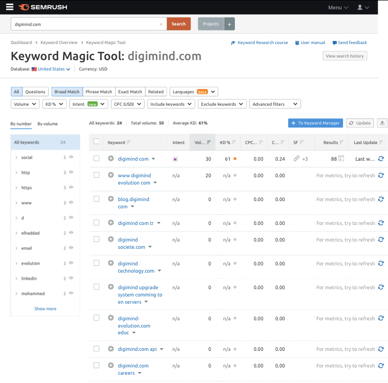Switch to Exact Match tab
This screenshot has height=383, width=388.
(130, 92)
